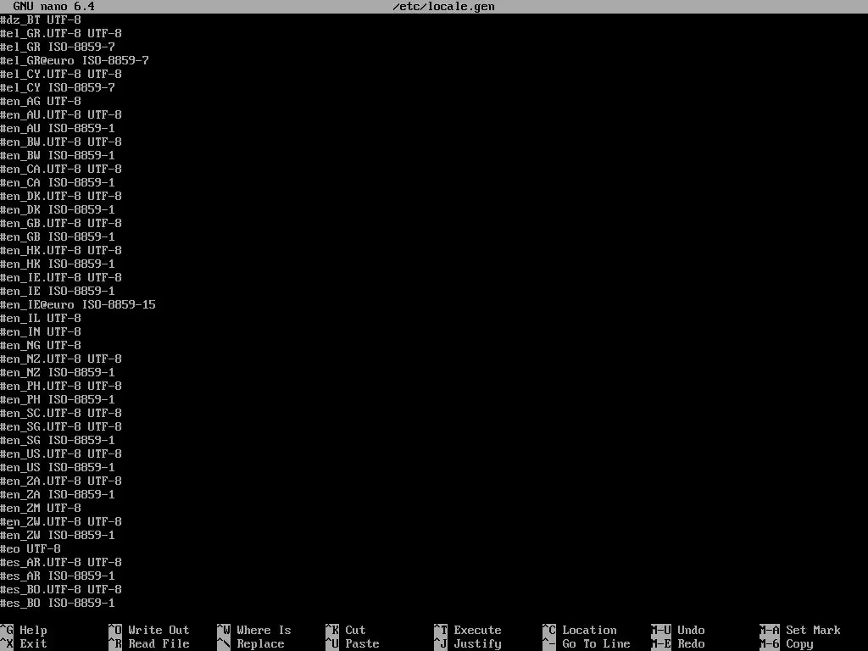Place cursor on line #es_AR.UTF-8 UTF-8
The image size is (868, 651).
(x=61, y=563)
